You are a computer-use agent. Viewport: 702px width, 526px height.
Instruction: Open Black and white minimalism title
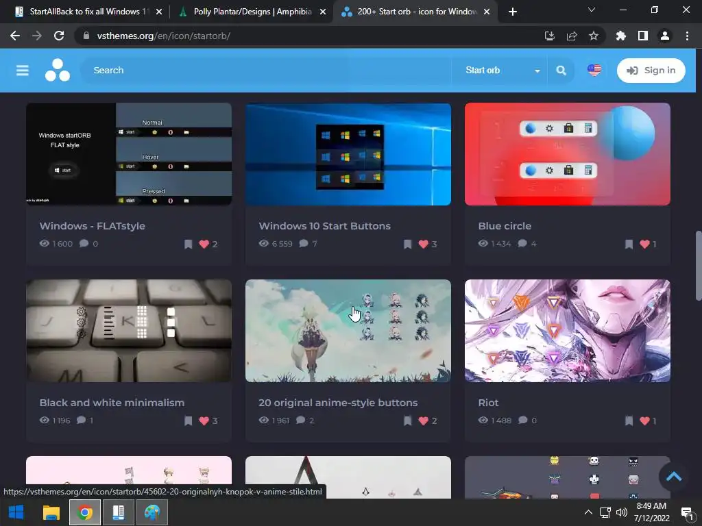click(x=112, y=403)
